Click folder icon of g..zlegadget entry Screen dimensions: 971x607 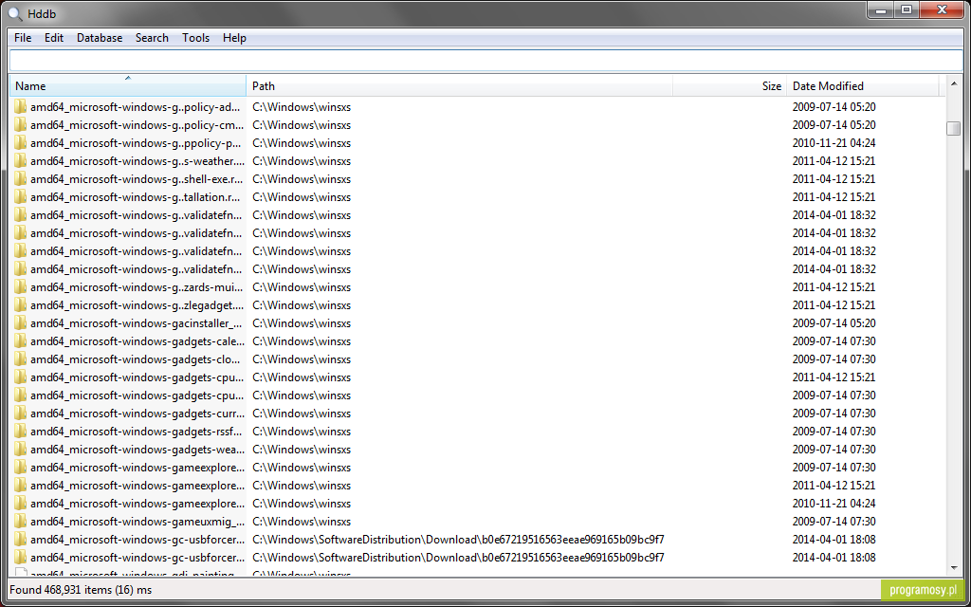pos(21,305)
